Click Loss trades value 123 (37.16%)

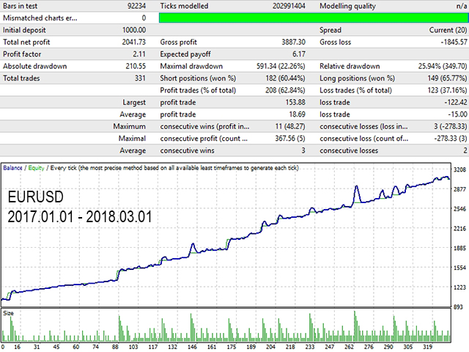pos(447,90)
